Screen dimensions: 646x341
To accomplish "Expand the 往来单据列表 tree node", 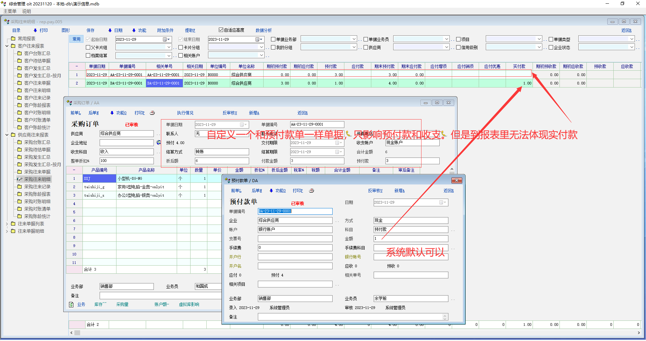I will click(7, 224).
